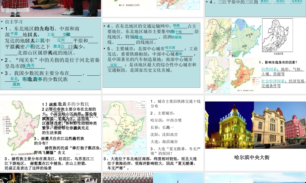Click the 社会经济因素 underlined link text

click(x=273, y=81)
